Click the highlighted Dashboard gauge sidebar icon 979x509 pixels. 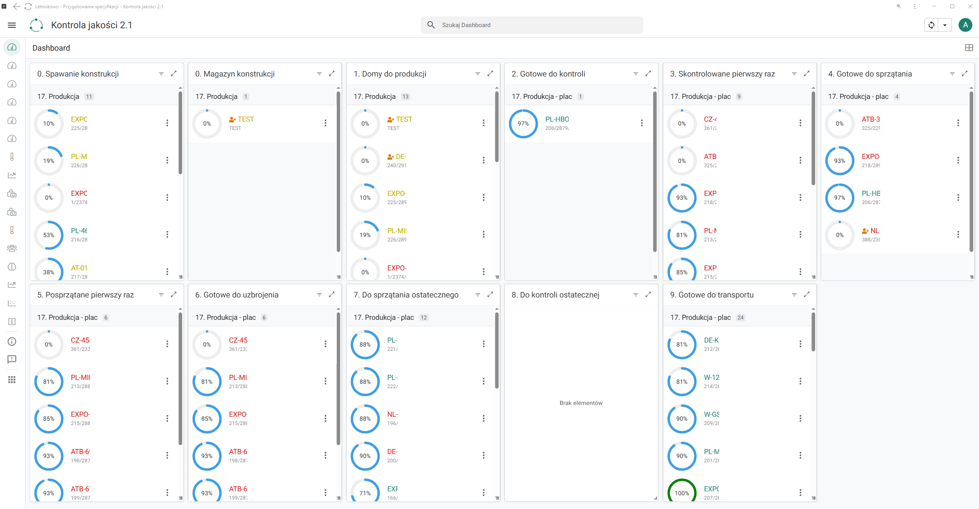(x=12, y=47)
